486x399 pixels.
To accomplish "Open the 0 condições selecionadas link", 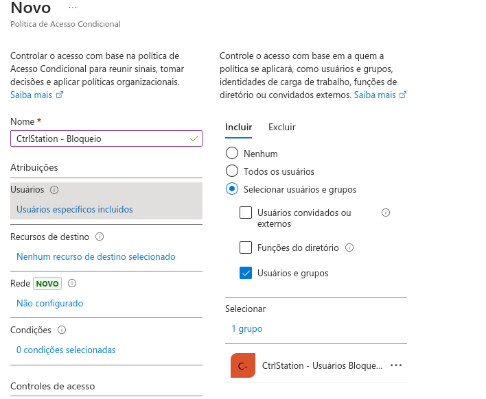I will click(x=66, y=350).
